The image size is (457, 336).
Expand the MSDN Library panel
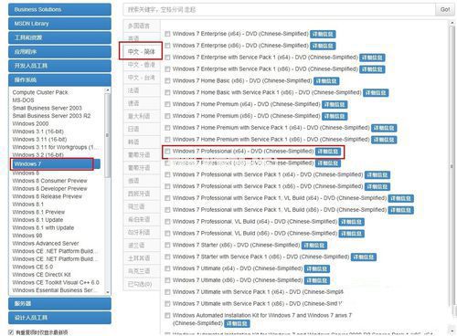pos(59,24)
